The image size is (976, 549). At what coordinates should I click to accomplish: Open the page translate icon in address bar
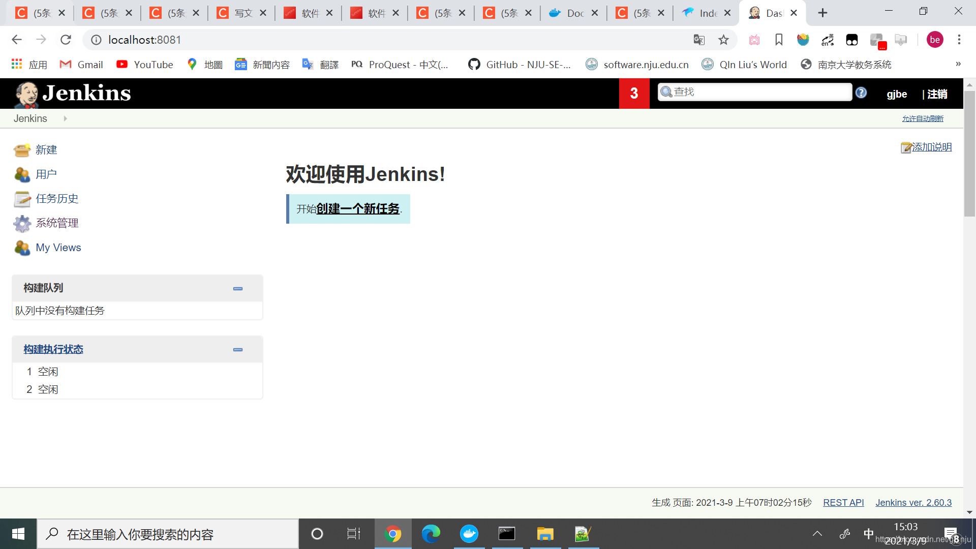click(699, 40)
